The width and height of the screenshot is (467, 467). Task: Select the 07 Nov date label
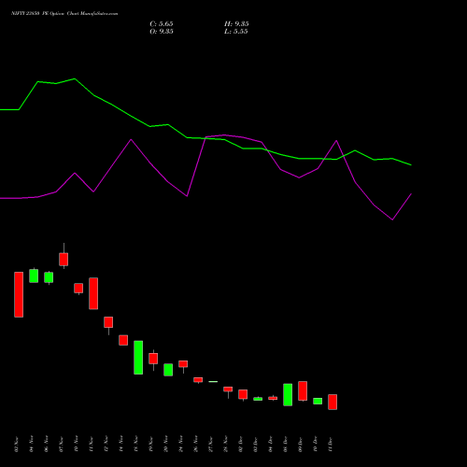click(x=61, y=445)
